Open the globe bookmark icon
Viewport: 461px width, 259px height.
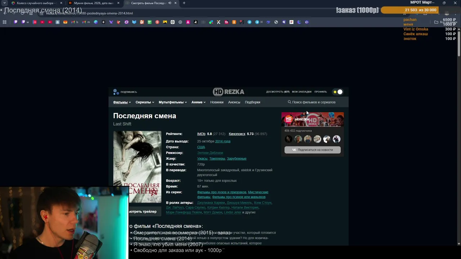tap(276, 22)
